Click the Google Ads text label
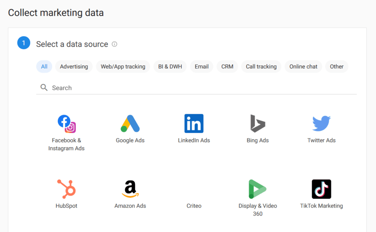376x232 pixels. coord(130,141)
